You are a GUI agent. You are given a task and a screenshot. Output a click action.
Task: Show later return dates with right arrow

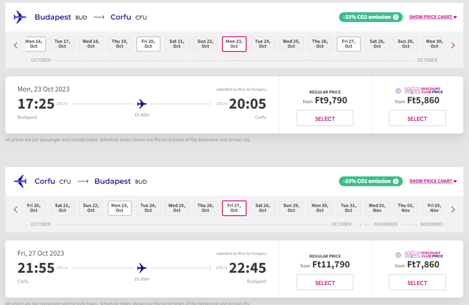pyautogui.click(x=453, y=209)
